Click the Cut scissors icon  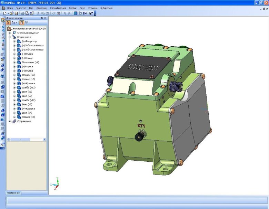[38, 13]
